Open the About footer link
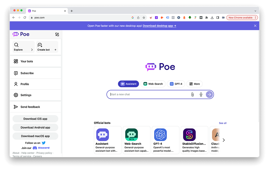The height and width of the screenshot is (170, 269). [x=16, y=153]
